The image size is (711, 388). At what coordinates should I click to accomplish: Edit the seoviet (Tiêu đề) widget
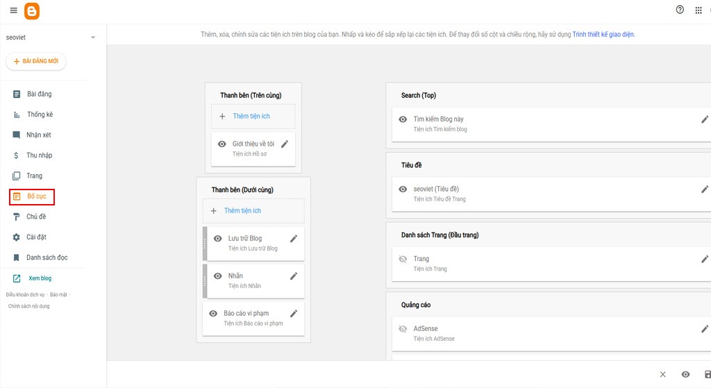pyautogui.click(x=705, y=189)
